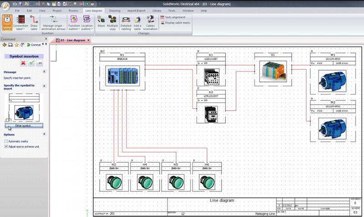Open the Library tab
364x217 pixels.
[x=157, y=10]
